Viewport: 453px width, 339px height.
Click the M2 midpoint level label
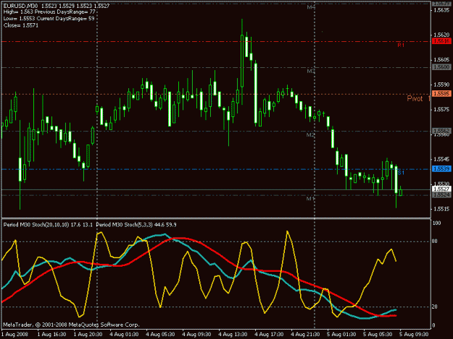click(310, 134)
